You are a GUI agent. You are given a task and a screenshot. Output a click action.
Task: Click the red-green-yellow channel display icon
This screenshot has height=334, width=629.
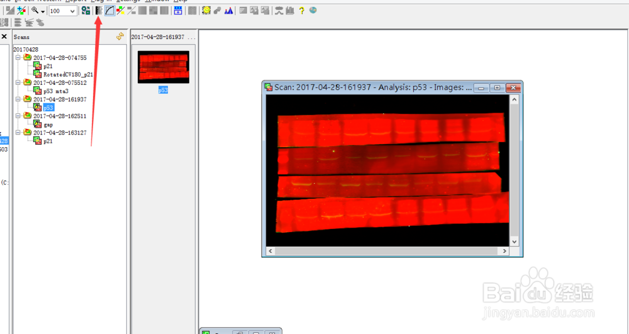coord(120,11)
